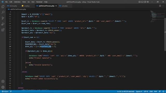Split the editor to the right
This screenshot has width=166, height=93.
pos(160,6)
